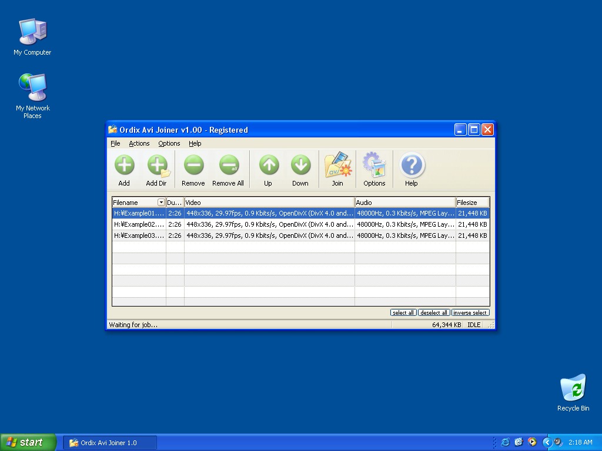Click the inverse select button
The image size is (602, 451).
[x=470, y=312]
